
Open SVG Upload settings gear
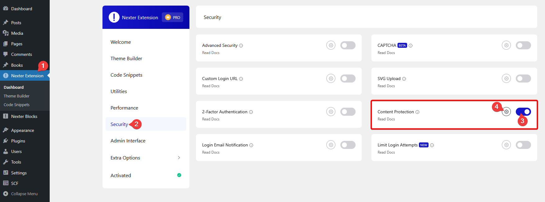(506, 79)
